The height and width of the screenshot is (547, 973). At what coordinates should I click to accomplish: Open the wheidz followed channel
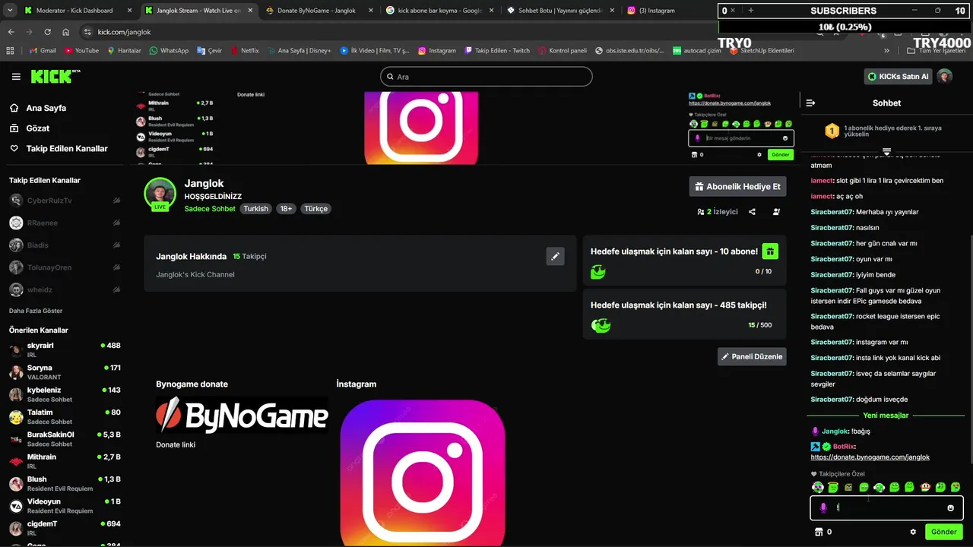[65, 289]
